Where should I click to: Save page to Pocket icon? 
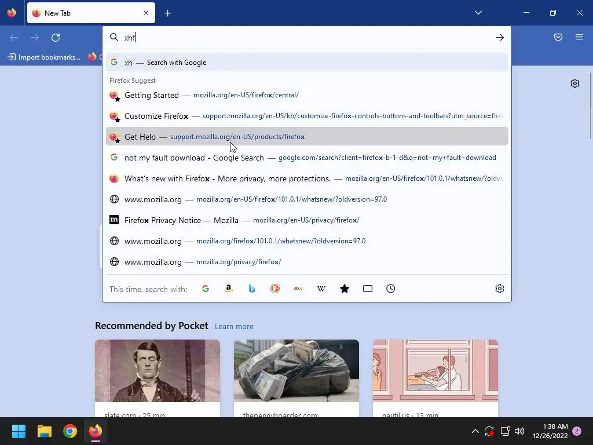coord(558,37)
